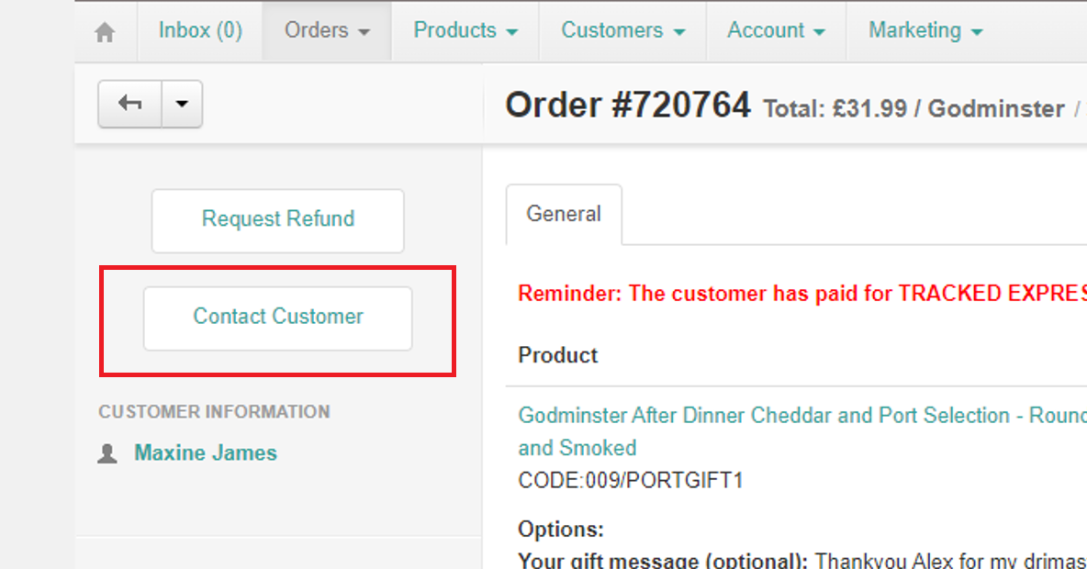The width and height of the screenshot is (1087, 569).
Task: Switch to the General tab
Action: point(564,215)
